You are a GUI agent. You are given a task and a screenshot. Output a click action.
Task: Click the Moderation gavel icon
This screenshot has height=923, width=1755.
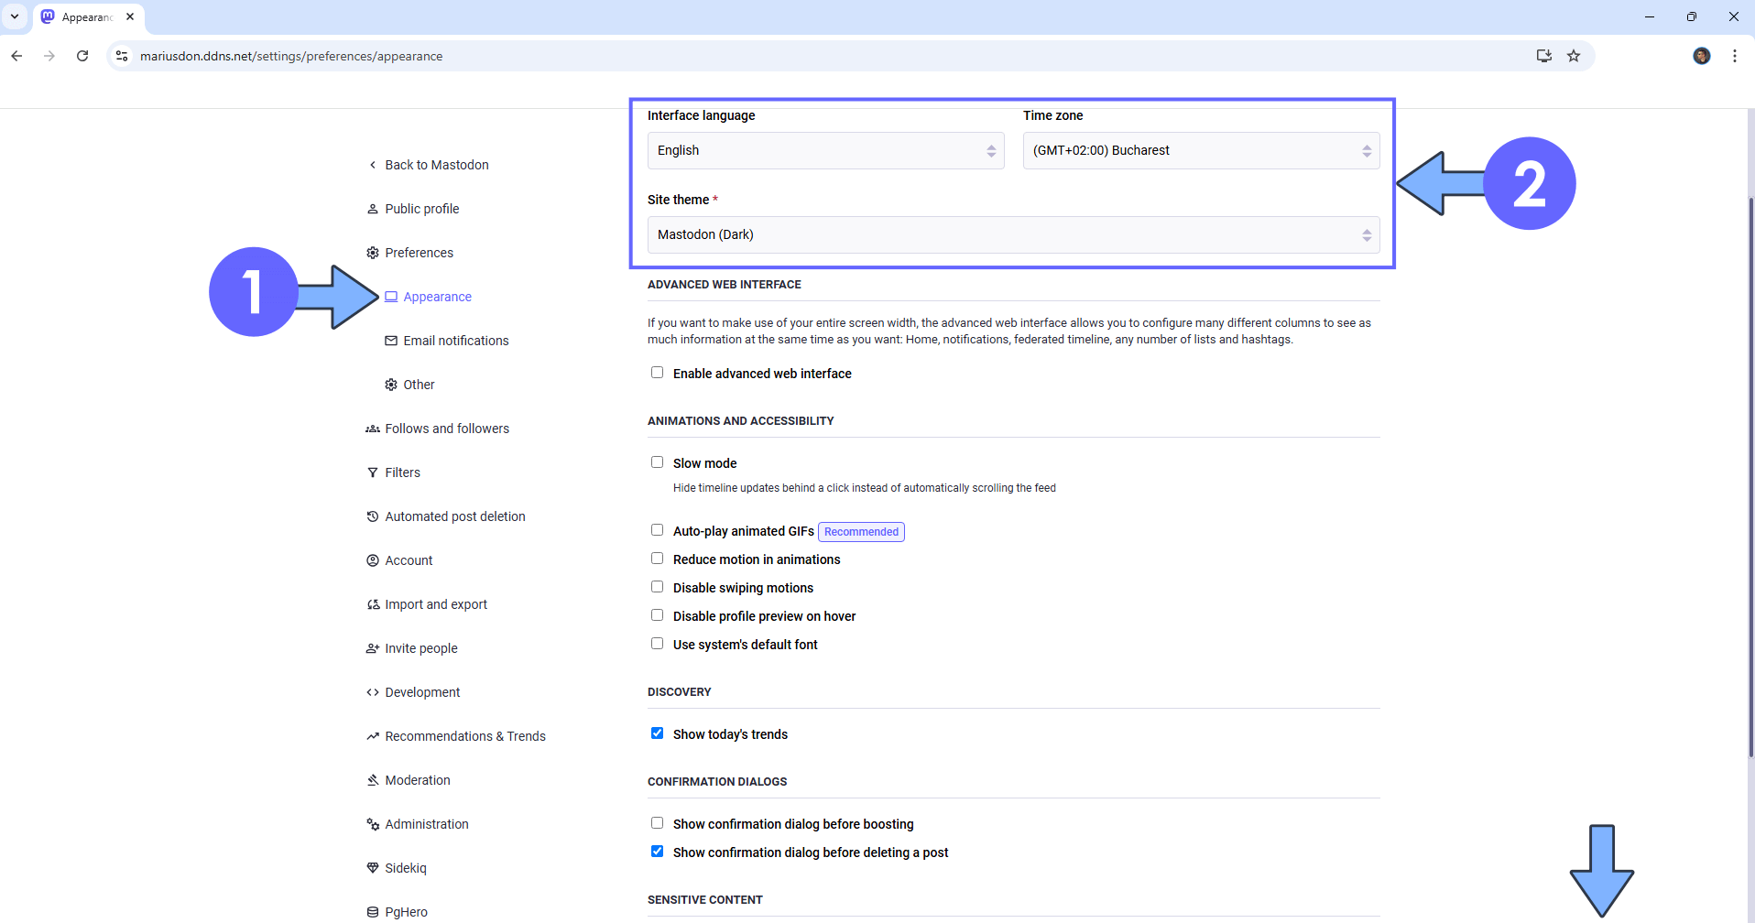click(x=372, y=780)
